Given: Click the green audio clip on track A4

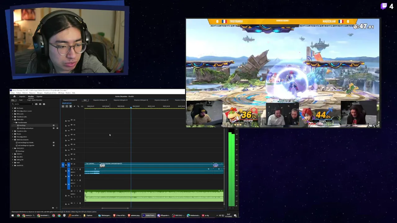Looking at the screenshot, I should (154, 196).
